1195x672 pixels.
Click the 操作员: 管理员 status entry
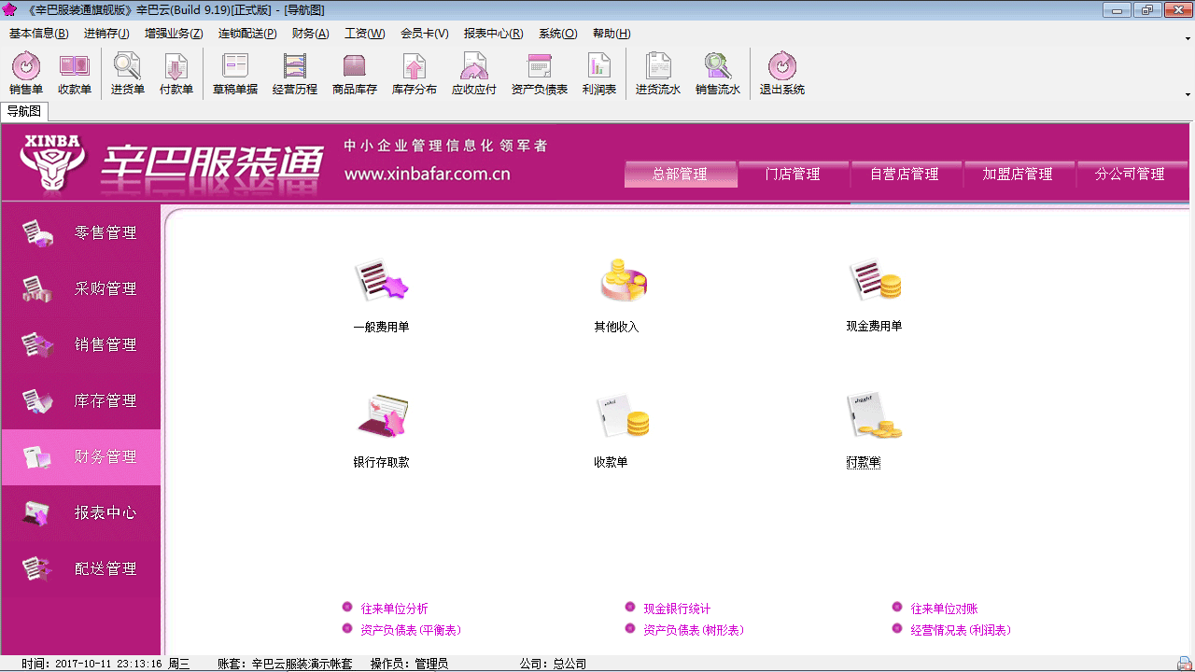[x=409, y=664]
